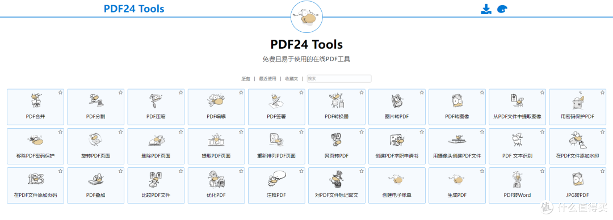
Task: Star the 用密码保护PDF card
Action: 602,92
